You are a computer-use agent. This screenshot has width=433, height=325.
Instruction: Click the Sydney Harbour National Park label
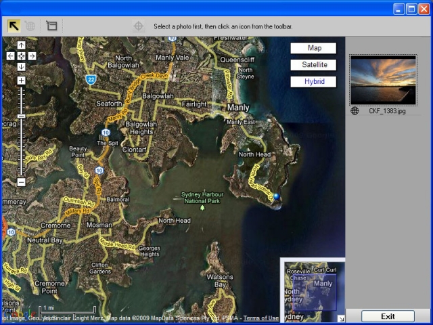click(x=202, y=198)
